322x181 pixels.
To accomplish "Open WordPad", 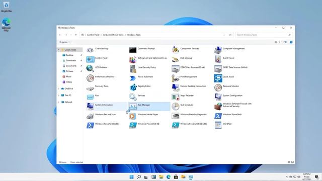I will click(223, 125).
